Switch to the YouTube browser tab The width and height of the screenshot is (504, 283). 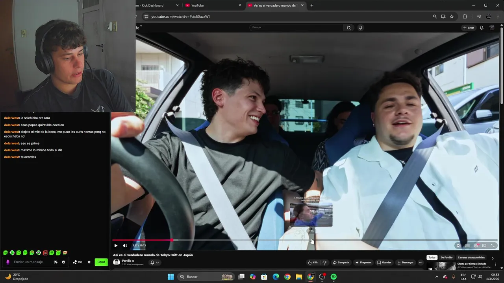click(x=213, y=6)
